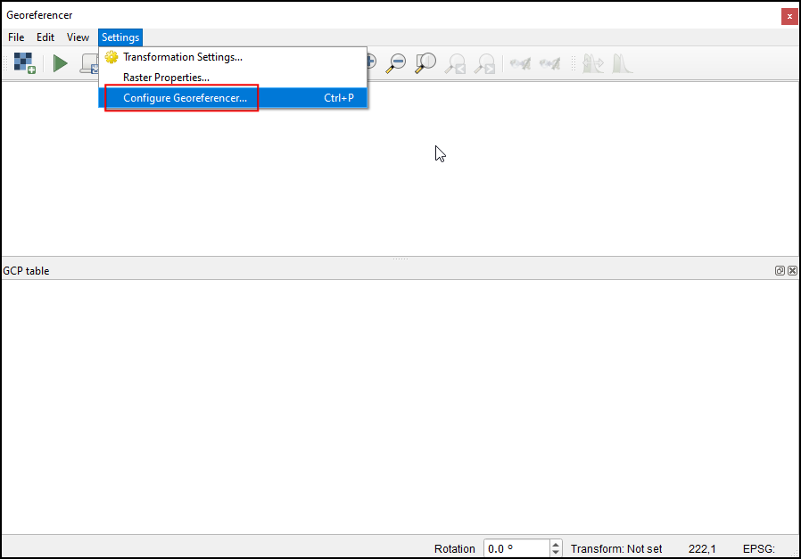Toggle Link Georeferencer to QGIS icon
801x559 pixels.
[x=520, y=63]
